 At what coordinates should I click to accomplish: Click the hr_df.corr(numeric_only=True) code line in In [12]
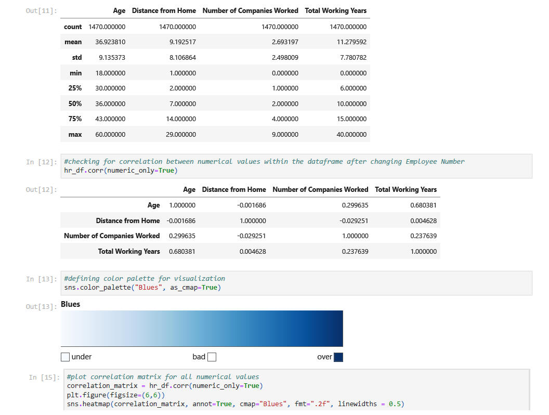pyautogui.click(x=121, y=171)
